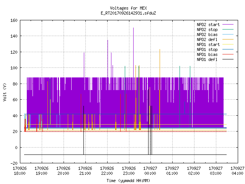Viewport: 245px width, 184px height.
Task: Click the orange NPD2 defl legend line
Action: coord(228,39)
